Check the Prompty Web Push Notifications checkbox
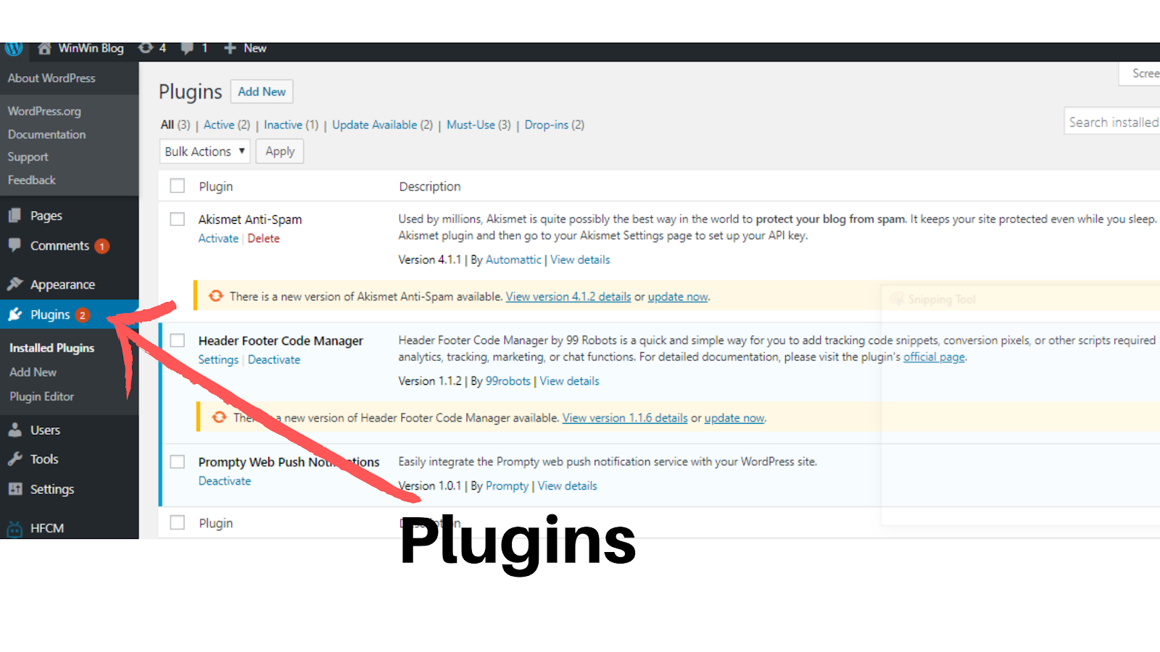Viewport: 1160px width, 652px height. pos(178,461)
